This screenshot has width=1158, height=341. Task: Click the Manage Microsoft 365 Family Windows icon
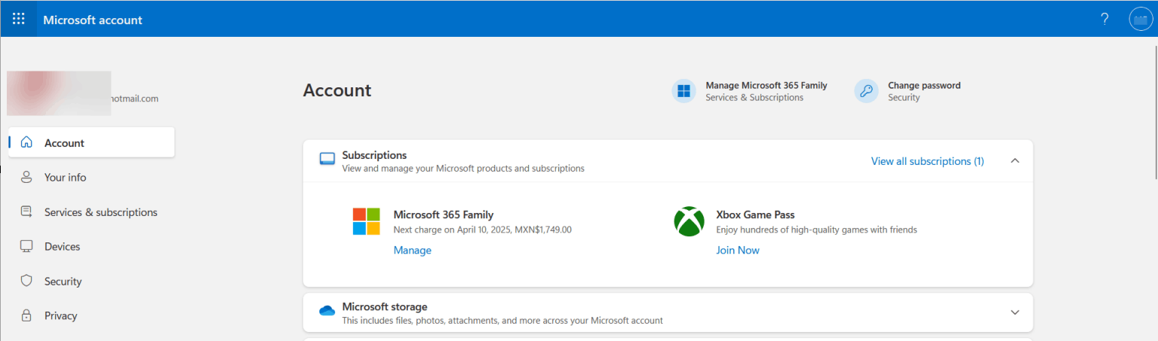(x=684, y=91)
